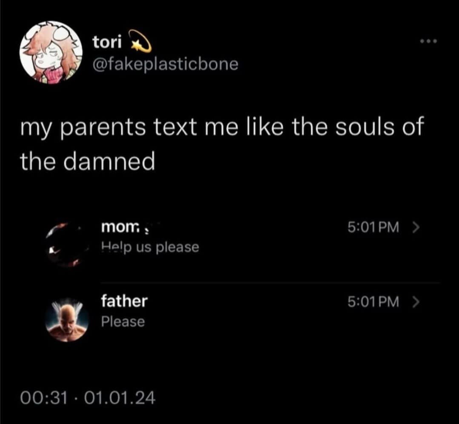Click the 'Please' message preview
Screen dimensions: 459x424
[123, 322]
